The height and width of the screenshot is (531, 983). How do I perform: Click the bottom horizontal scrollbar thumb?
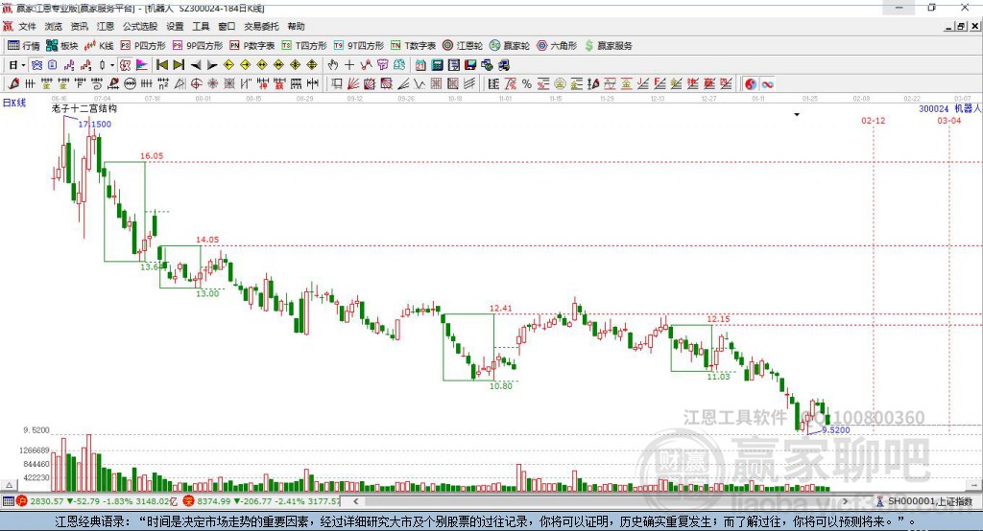[x=600, y=501]
